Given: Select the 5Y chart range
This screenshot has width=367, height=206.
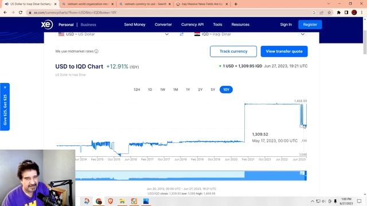Looking at the screenshot, I should tap(213, 89).
